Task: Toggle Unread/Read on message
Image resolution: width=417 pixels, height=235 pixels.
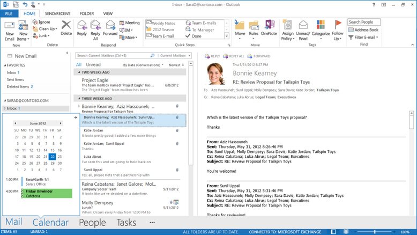Action: click(303, 31)
